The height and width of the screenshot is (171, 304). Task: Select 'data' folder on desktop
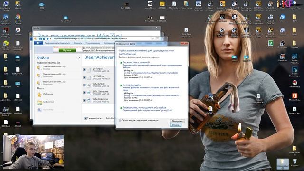tap(6, 71)
